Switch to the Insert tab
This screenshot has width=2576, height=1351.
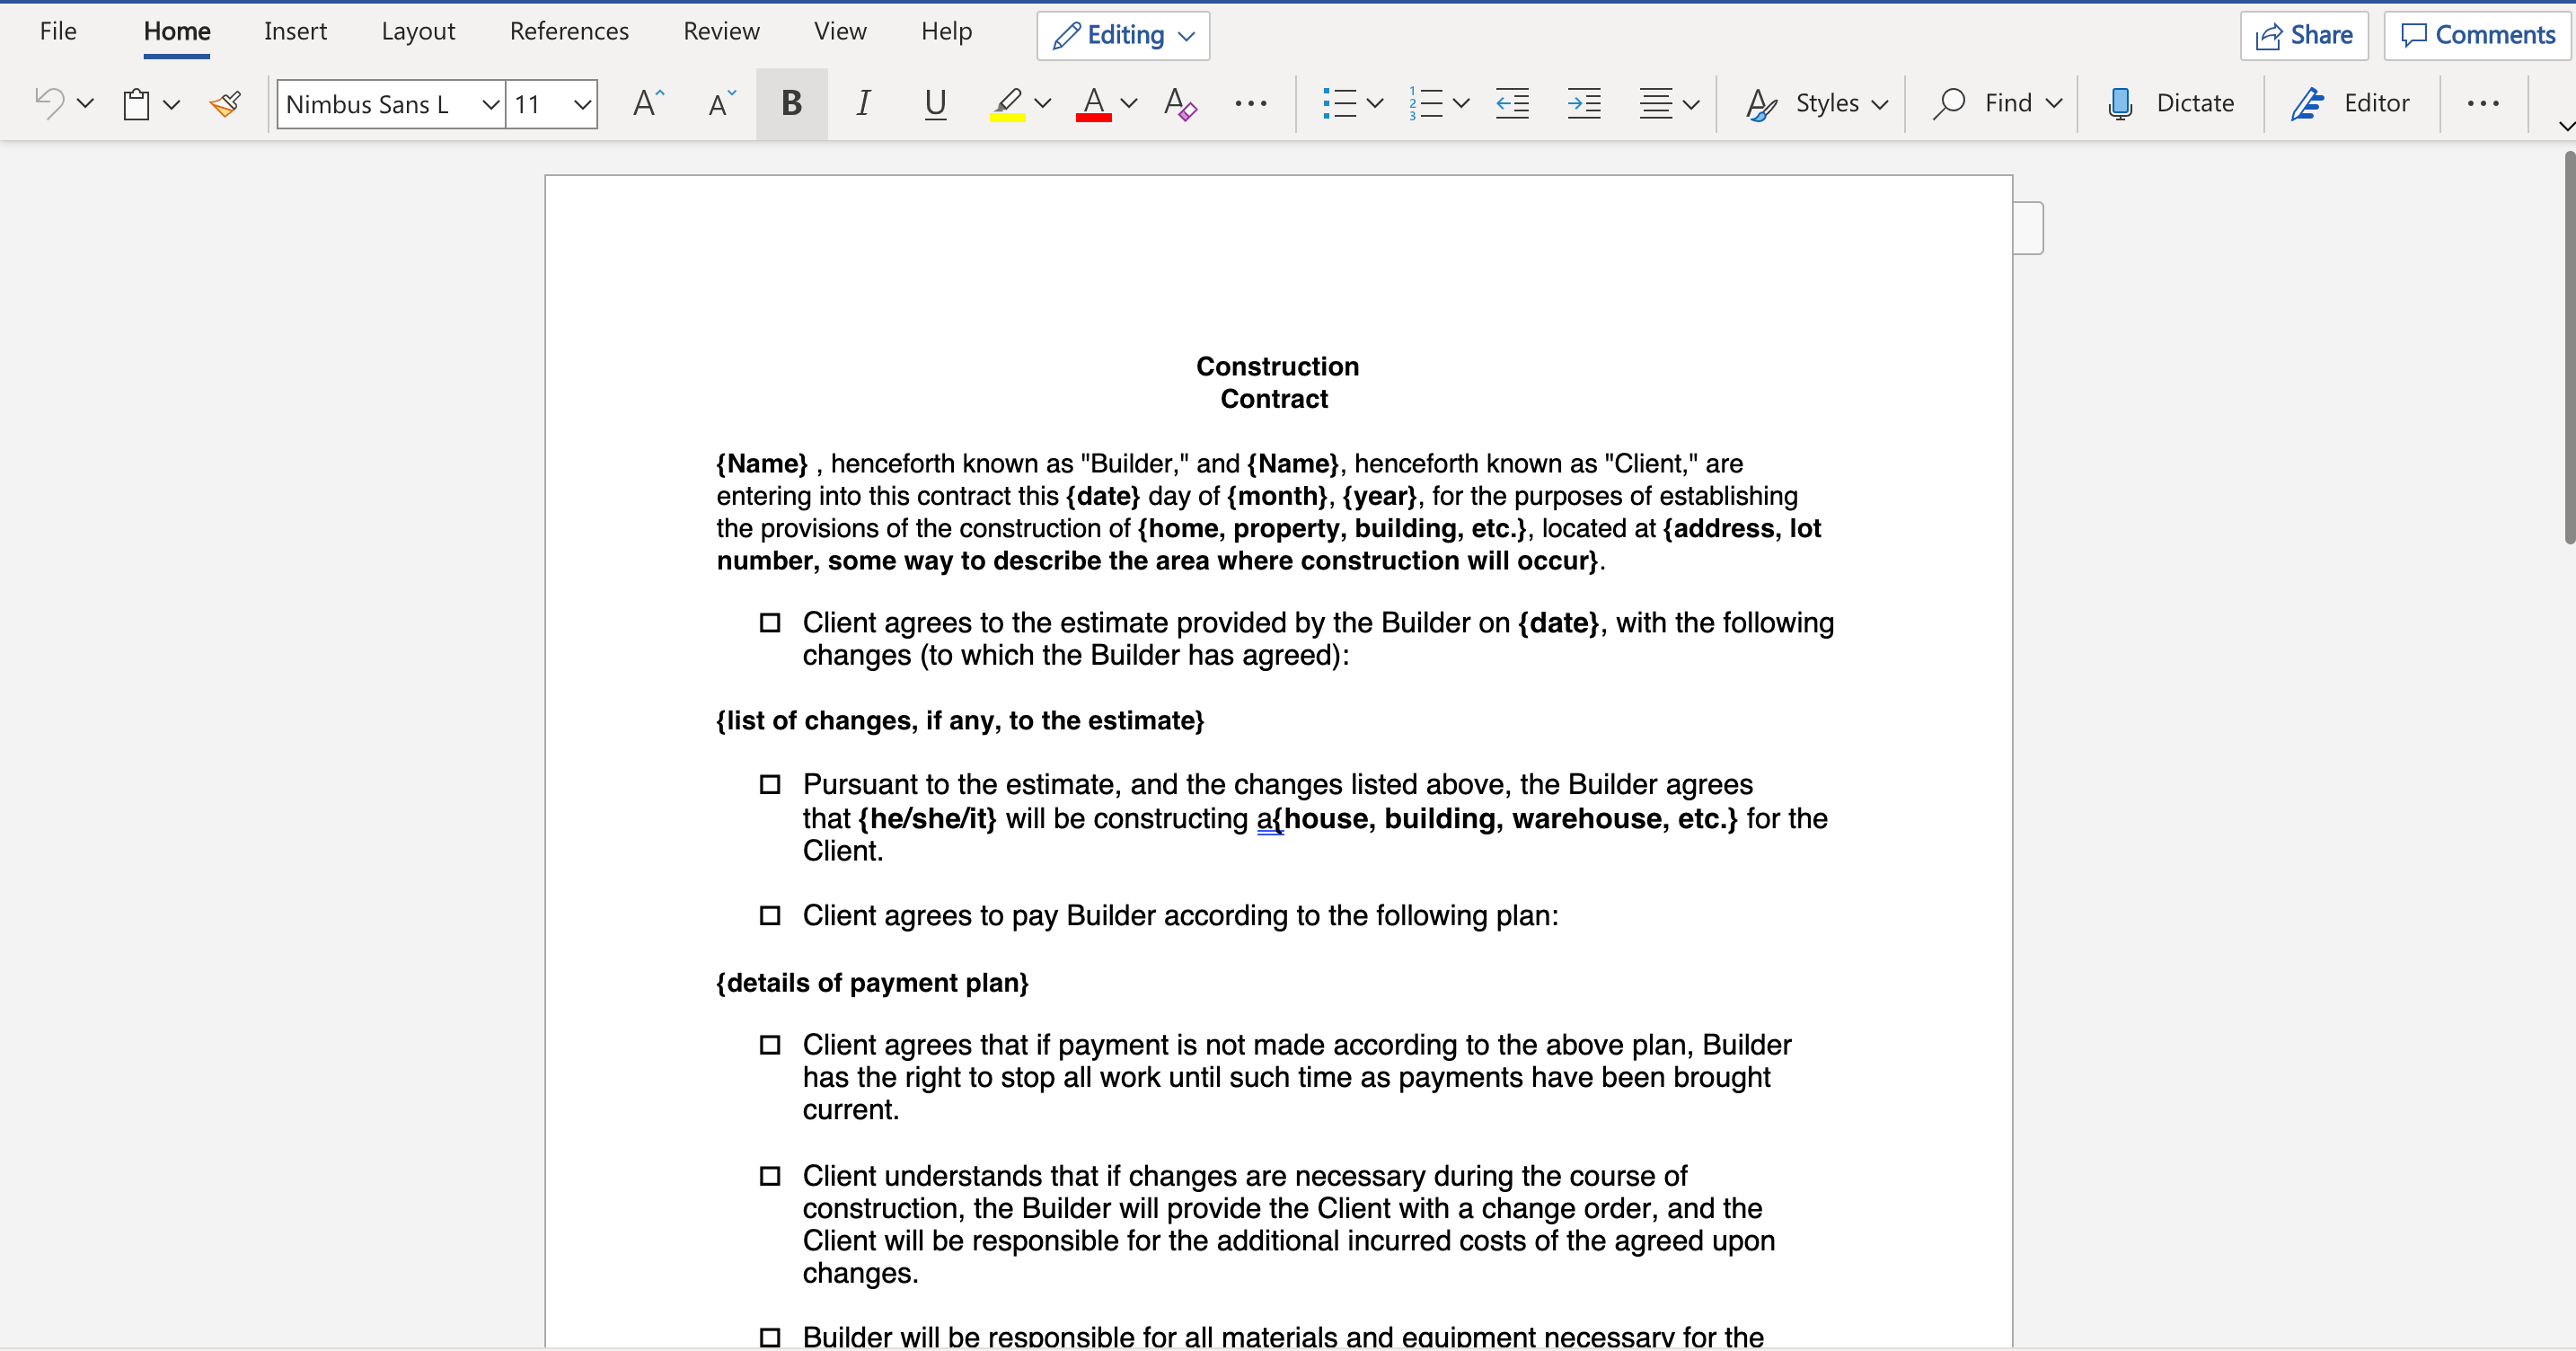point(295,32)
